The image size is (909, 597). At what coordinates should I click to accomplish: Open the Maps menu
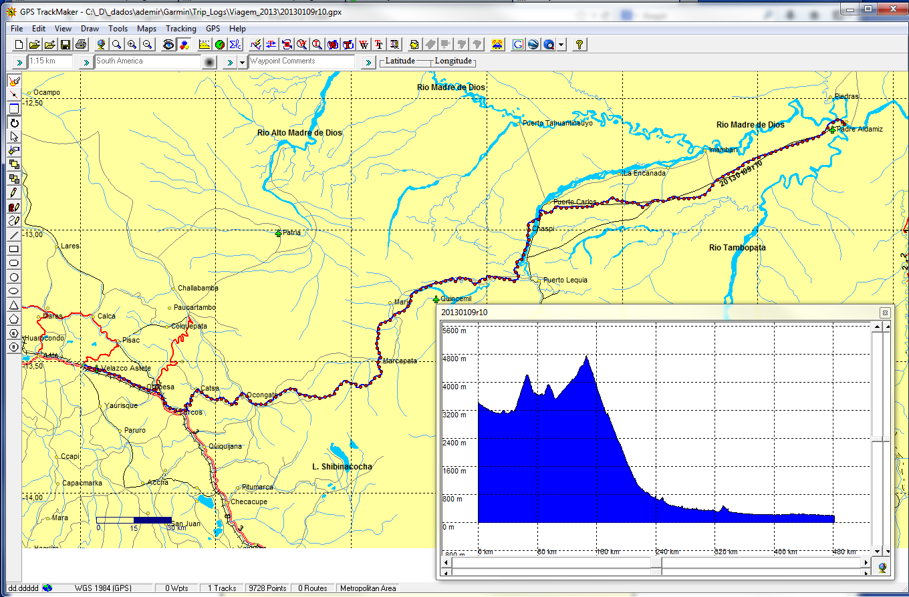pos(146,29)
